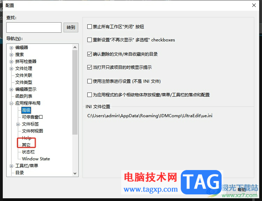The image size is (262, 201).
Task: Select 文件关联 in navigation tree
Action: pos(24,75)
